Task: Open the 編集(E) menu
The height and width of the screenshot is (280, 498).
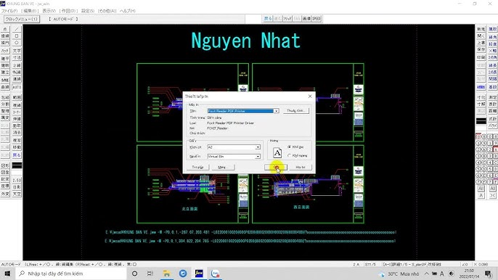Action: click(x=30, y=11)
